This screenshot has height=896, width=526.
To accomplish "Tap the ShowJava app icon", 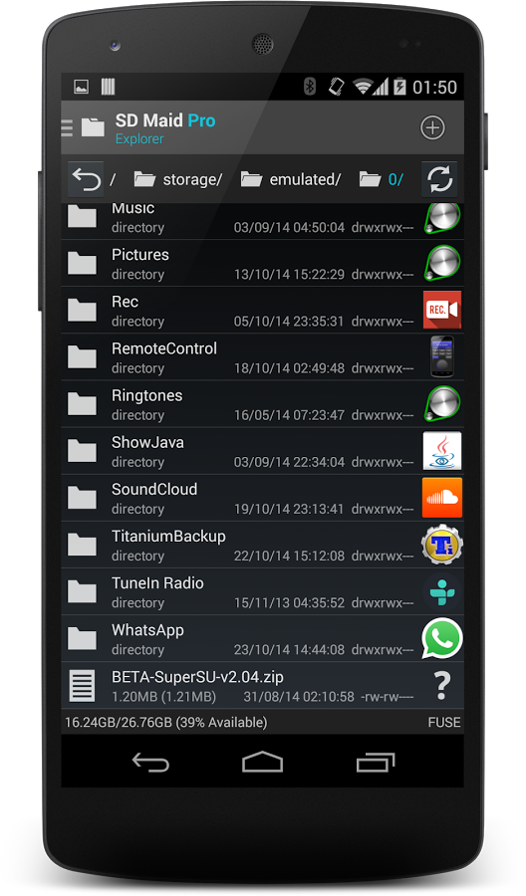I will click(442, 450).
